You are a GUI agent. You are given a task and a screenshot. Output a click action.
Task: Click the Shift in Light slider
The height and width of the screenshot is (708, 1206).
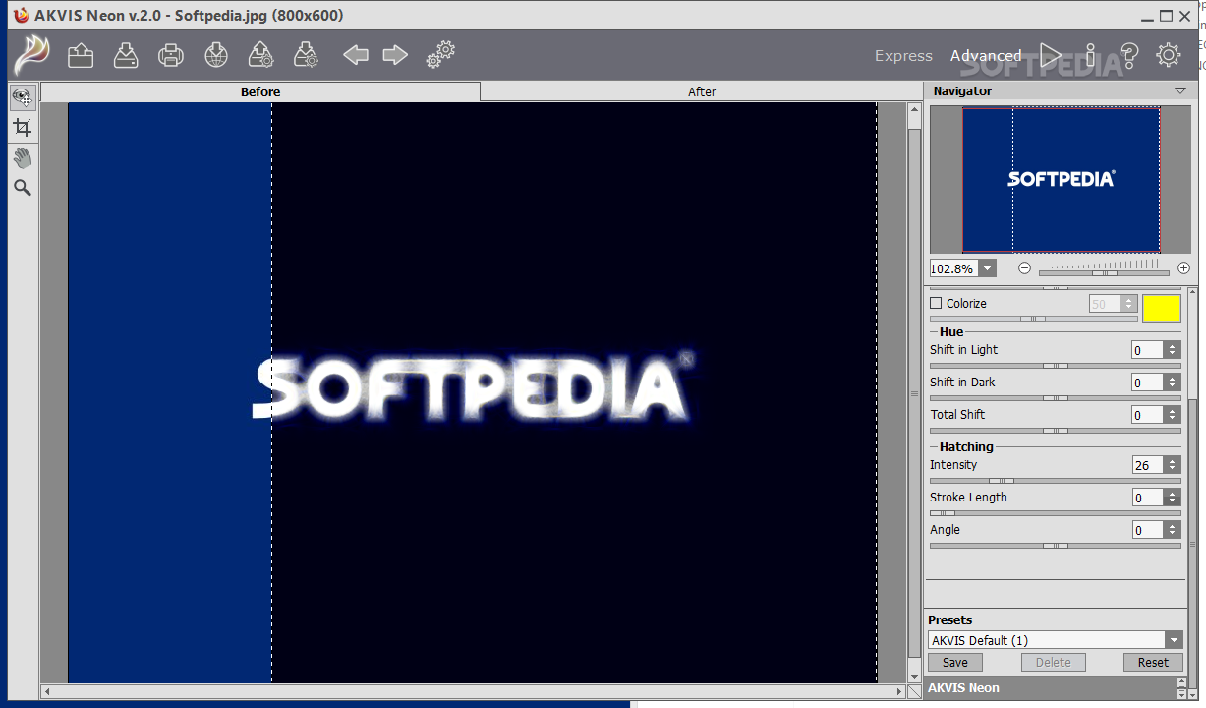click(x=1056, y=366)
